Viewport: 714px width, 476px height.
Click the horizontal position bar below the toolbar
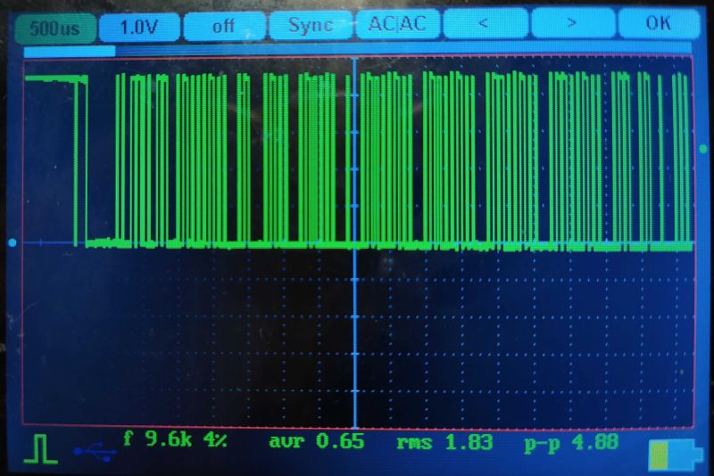tap(70, 51)
